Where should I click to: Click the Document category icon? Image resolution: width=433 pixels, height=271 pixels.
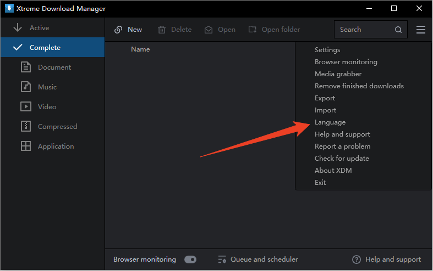26,67
